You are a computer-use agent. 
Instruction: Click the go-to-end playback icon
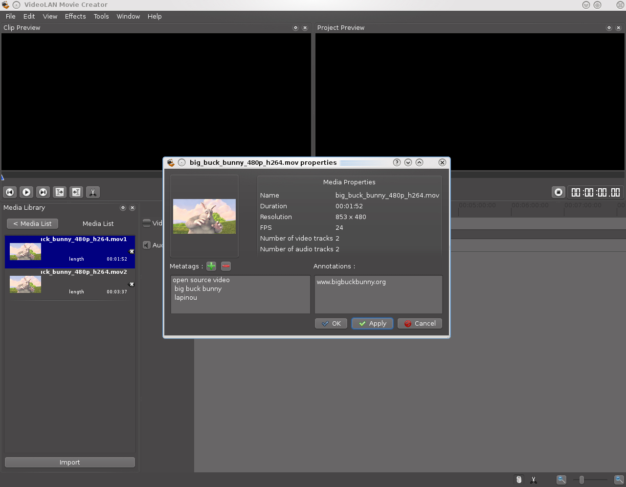43,192
